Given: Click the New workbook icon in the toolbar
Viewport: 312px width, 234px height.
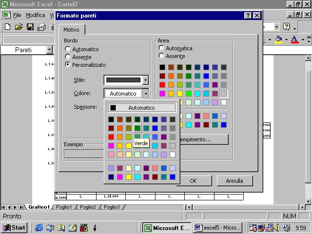Looking at the screenshot, I should (x=8, y=27).
